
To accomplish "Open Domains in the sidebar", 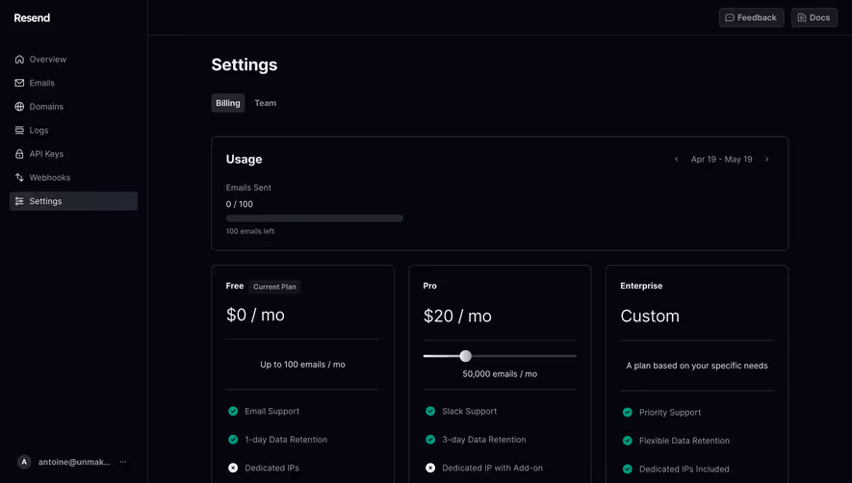I will click(73, 107).
